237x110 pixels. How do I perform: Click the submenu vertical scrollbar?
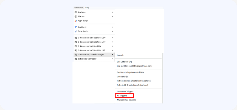163,78
